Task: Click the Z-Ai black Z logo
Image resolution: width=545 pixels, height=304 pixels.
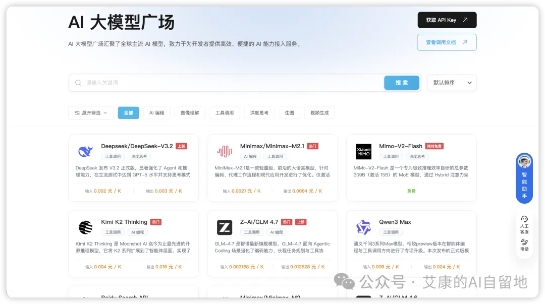Action: click(225, 227)
